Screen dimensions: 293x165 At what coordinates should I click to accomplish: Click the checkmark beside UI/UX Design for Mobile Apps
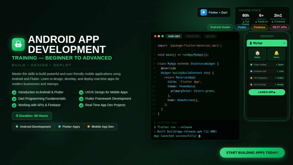click(x=82, y=92)
